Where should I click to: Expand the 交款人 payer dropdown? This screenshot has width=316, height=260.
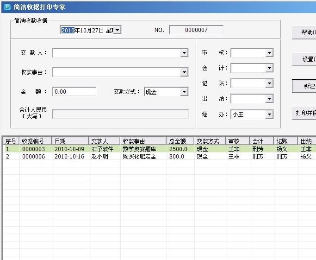point(184,53)
